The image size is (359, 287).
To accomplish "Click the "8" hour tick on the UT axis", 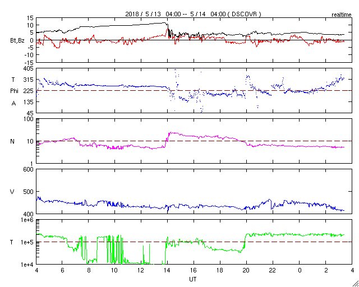I will (89, 270).
